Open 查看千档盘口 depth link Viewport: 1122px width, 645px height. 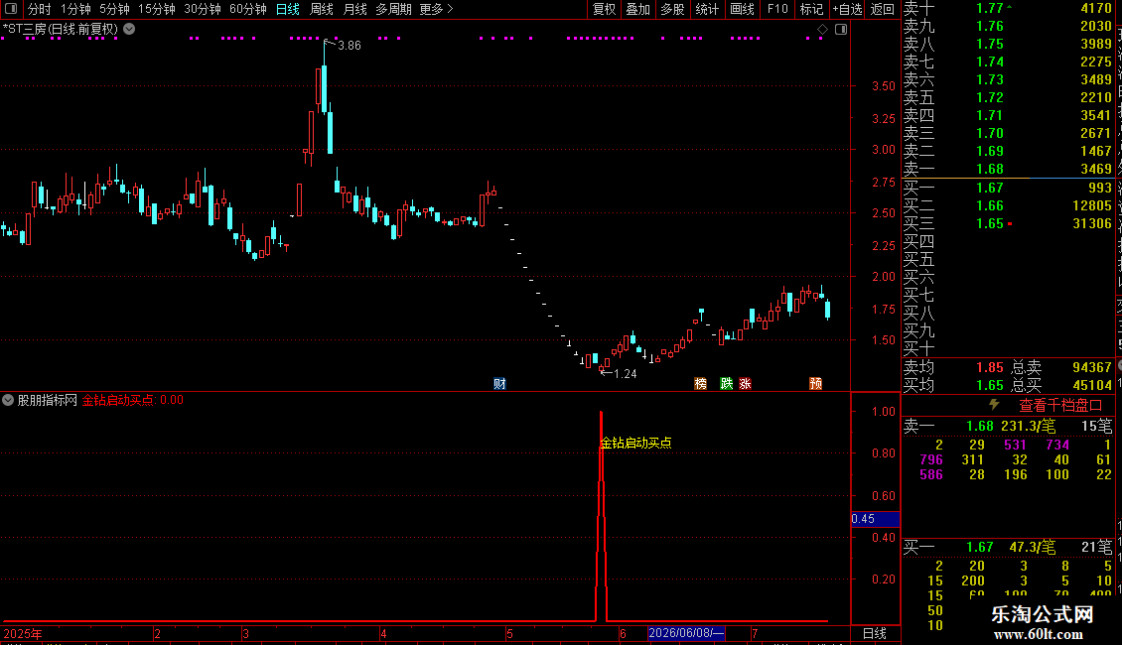[1060, 406]
